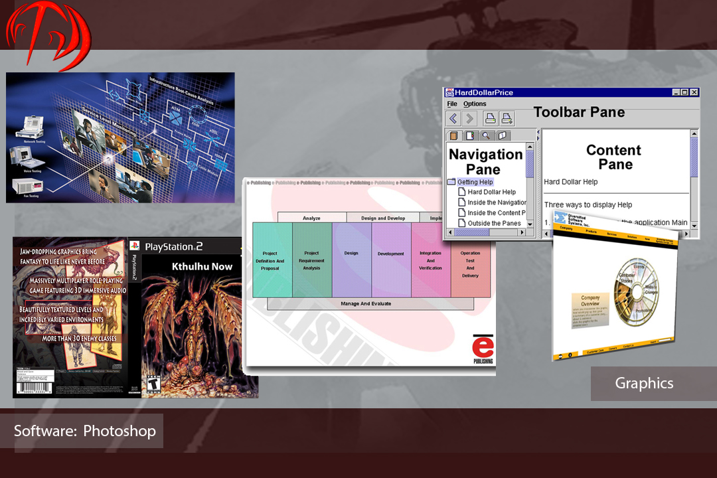Open the Options menu in HardDollarPrice
This screenshot has width=717, height=478.
tap(475, 104)
